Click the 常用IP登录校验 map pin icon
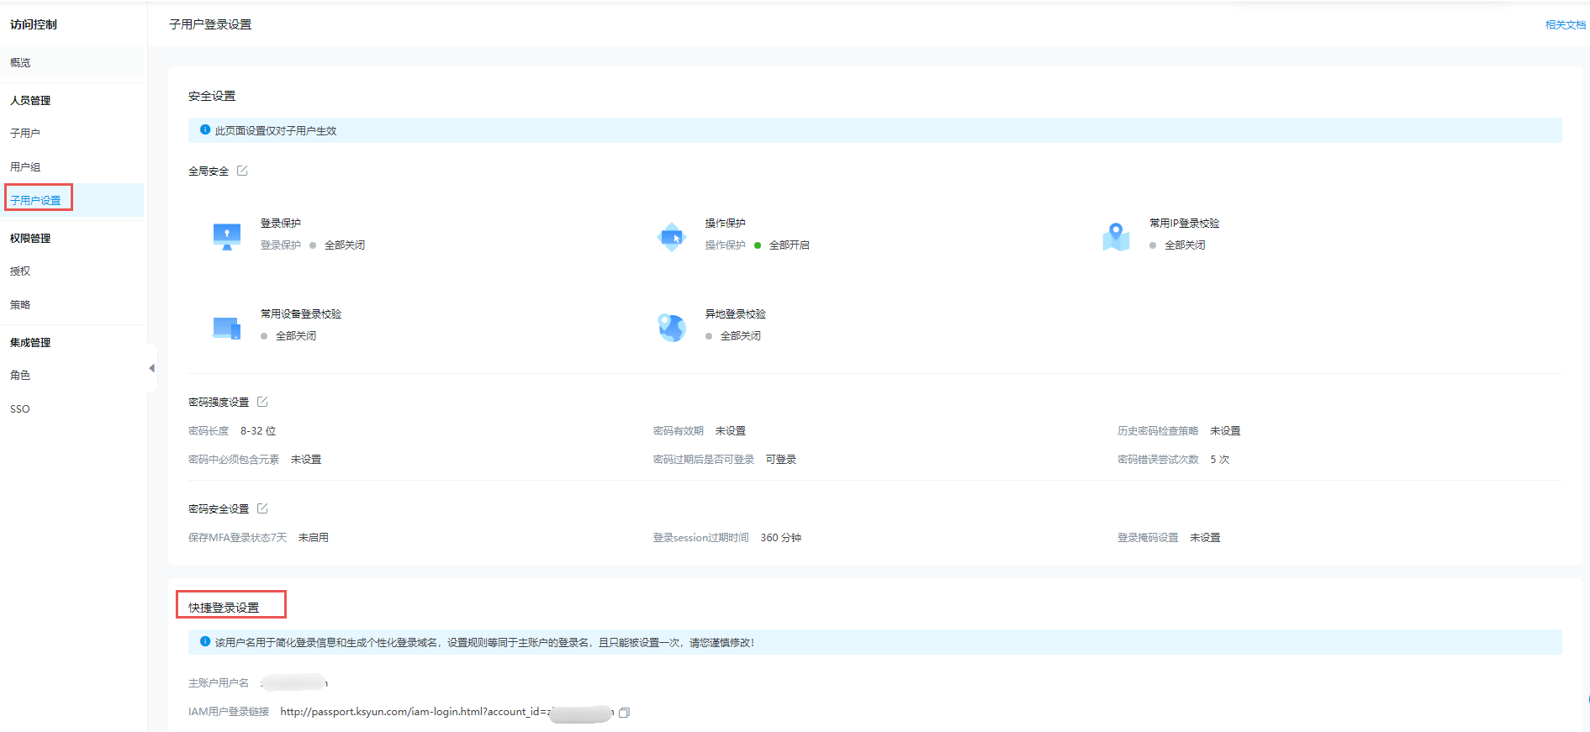The height and width of the screenshot is (732, 1590). 1116,236
